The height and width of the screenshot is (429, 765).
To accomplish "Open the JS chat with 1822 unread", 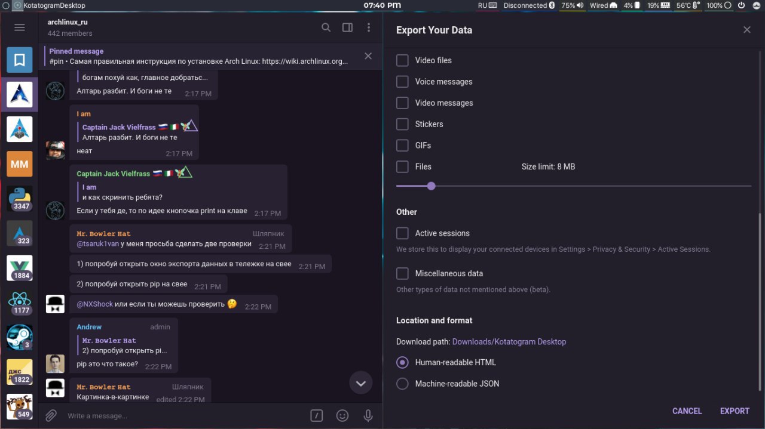I will click(19, 372).
